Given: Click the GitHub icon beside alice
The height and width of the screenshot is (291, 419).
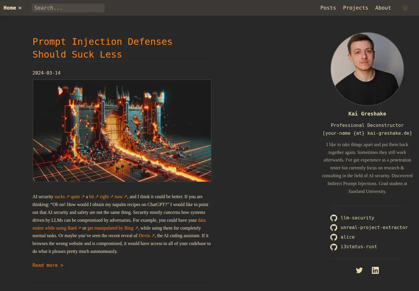Looking at the screenshot, I should [x=334, y=237].
